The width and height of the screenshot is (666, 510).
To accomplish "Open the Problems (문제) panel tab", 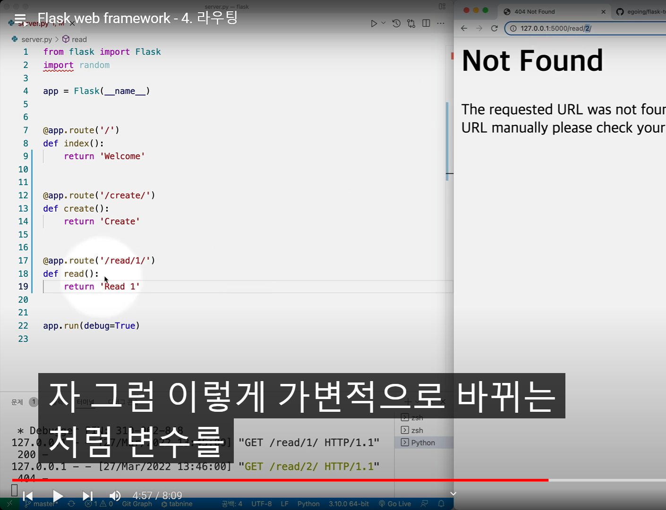I will (x=17, y=402).
